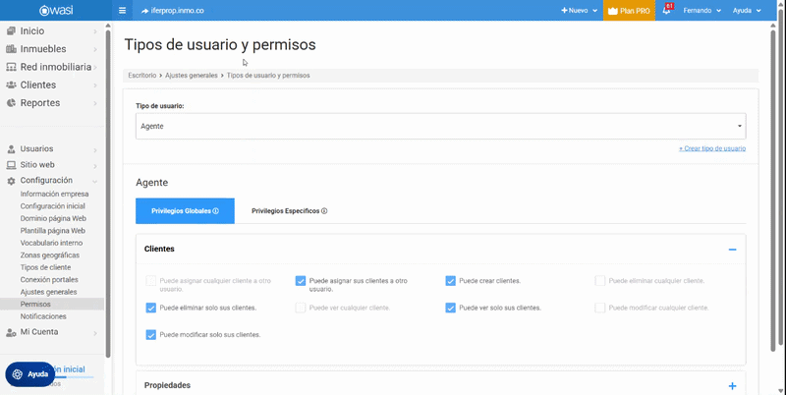Check 'Puede eliminar cualquier cliente' box
Image resolution: width=786 pixels, height=395 pixels.
coord(600,281)
